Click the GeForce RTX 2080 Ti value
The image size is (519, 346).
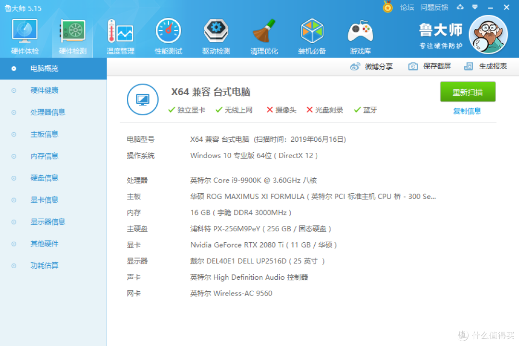coord(263,245)
